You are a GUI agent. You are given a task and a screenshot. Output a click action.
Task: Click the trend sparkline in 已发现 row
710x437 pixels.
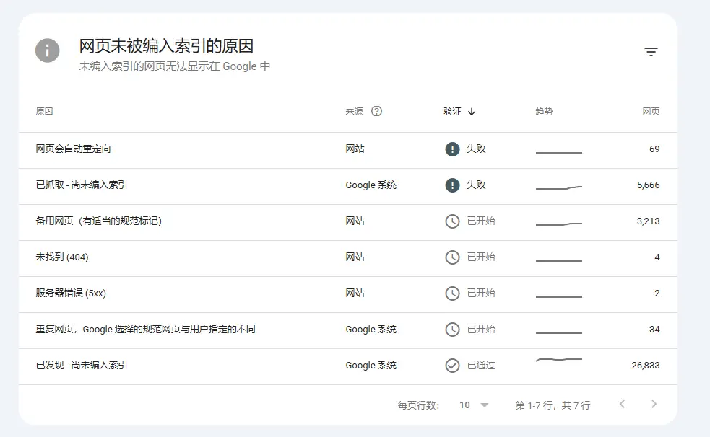[x=559, y=360]
